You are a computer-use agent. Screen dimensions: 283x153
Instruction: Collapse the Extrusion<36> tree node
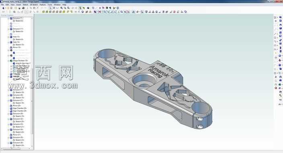point(8,143)
